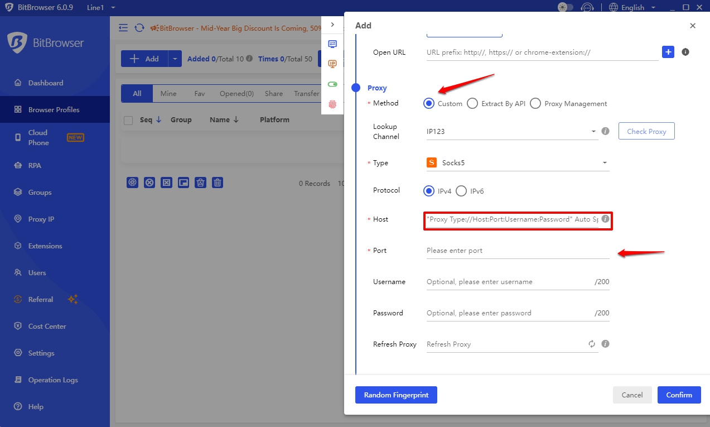Open the proxy Type Socks5 dropdown
The width and height of the screenshot is (710, 427).
(x=518, y=163)
